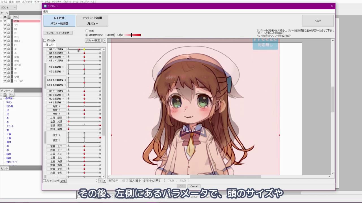Expand the PSD tree node

1,21
